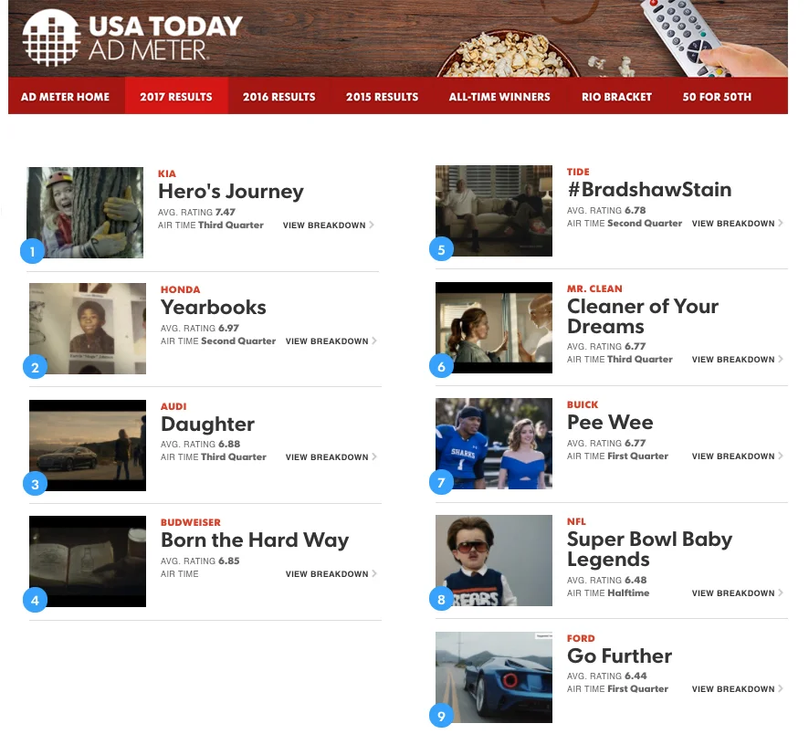Click the 7.47 average rating value
This screenshot has width=809, height=734.
226,212
